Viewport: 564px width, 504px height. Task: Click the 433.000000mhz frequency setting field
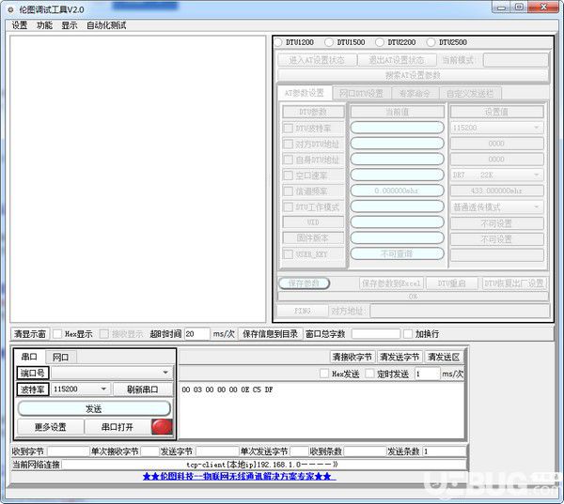(x=496, y=191)
